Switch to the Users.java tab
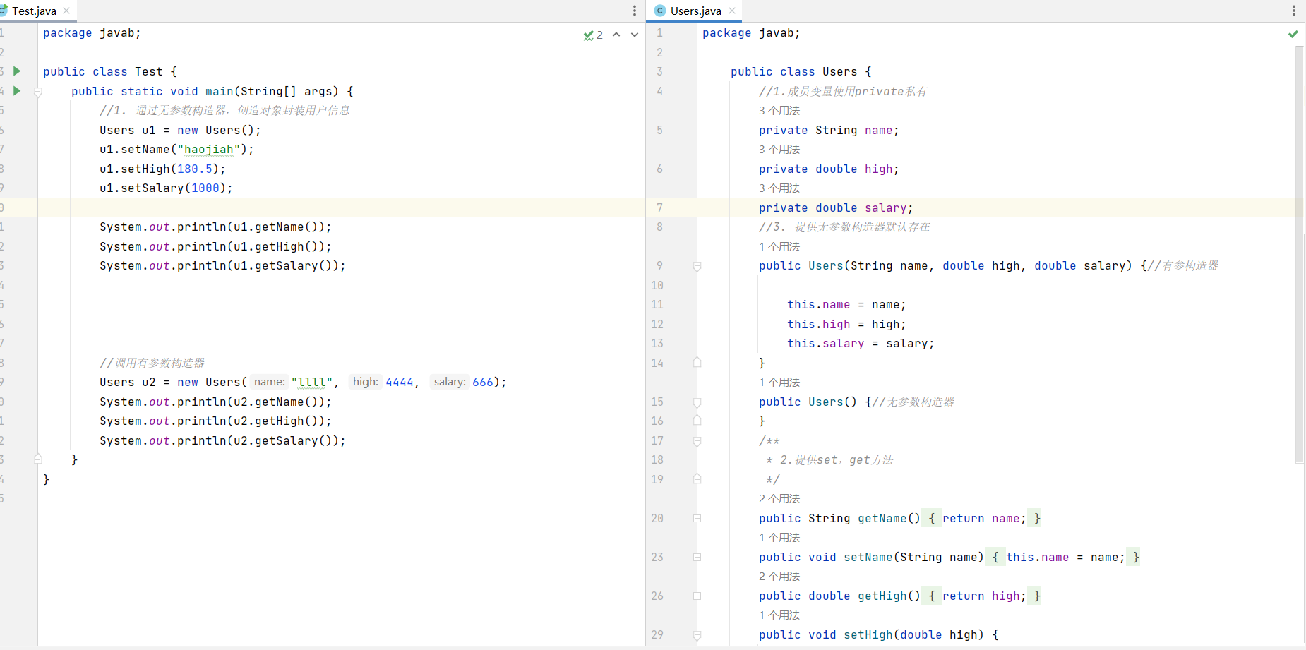 695,11
